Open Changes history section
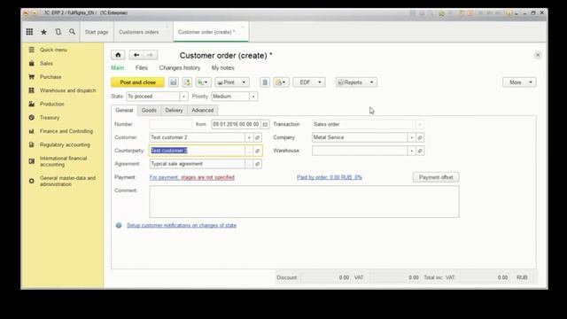The width and height of the screenshot is (567, 319). pos(180,68)
